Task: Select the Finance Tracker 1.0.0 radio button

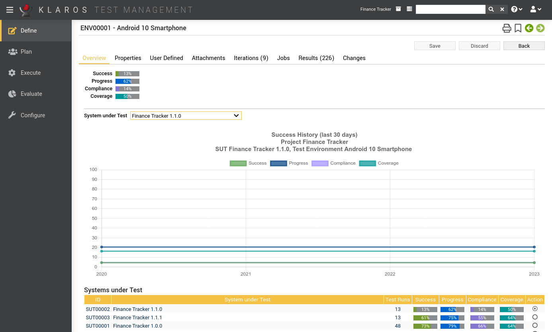Action: pyautogui.click(x=535, y=326)
